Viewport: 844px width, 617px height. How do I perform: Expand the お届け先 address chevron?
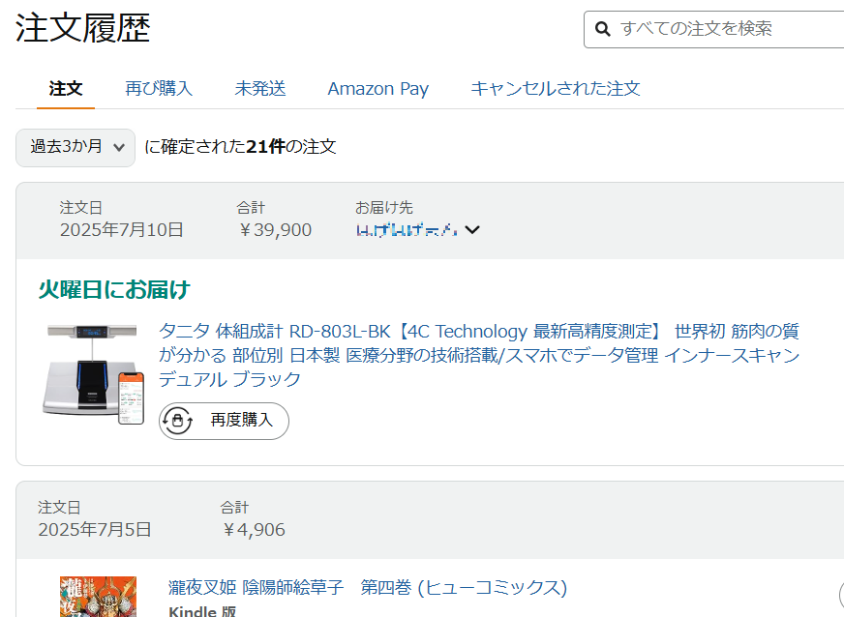click(472, 230)
